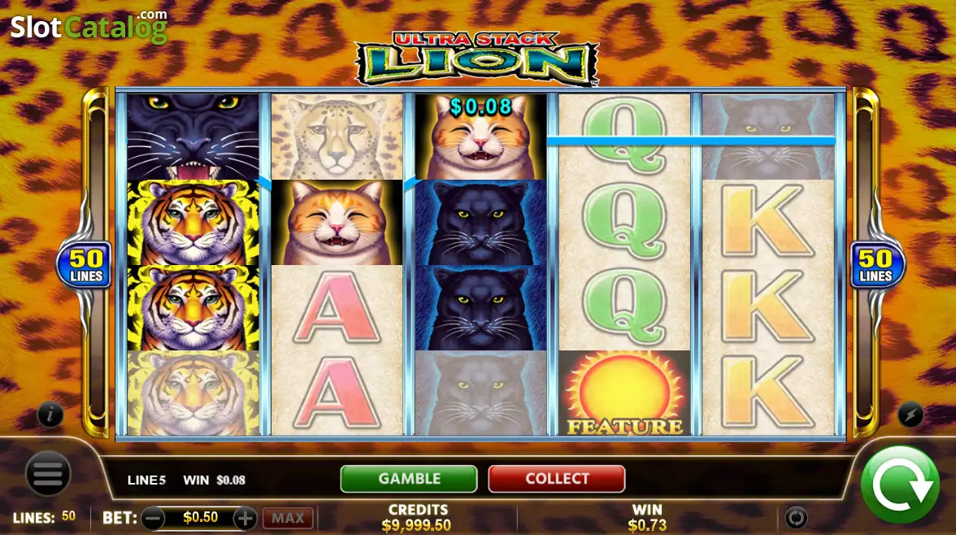956x535 pixels.
Task: Open the hamburger menu button
Action: pyautogui.click(x=47, y=473)
